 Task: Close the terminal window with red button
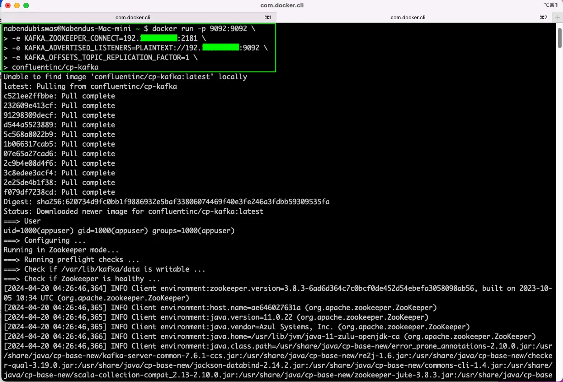(x=7, y=5)
